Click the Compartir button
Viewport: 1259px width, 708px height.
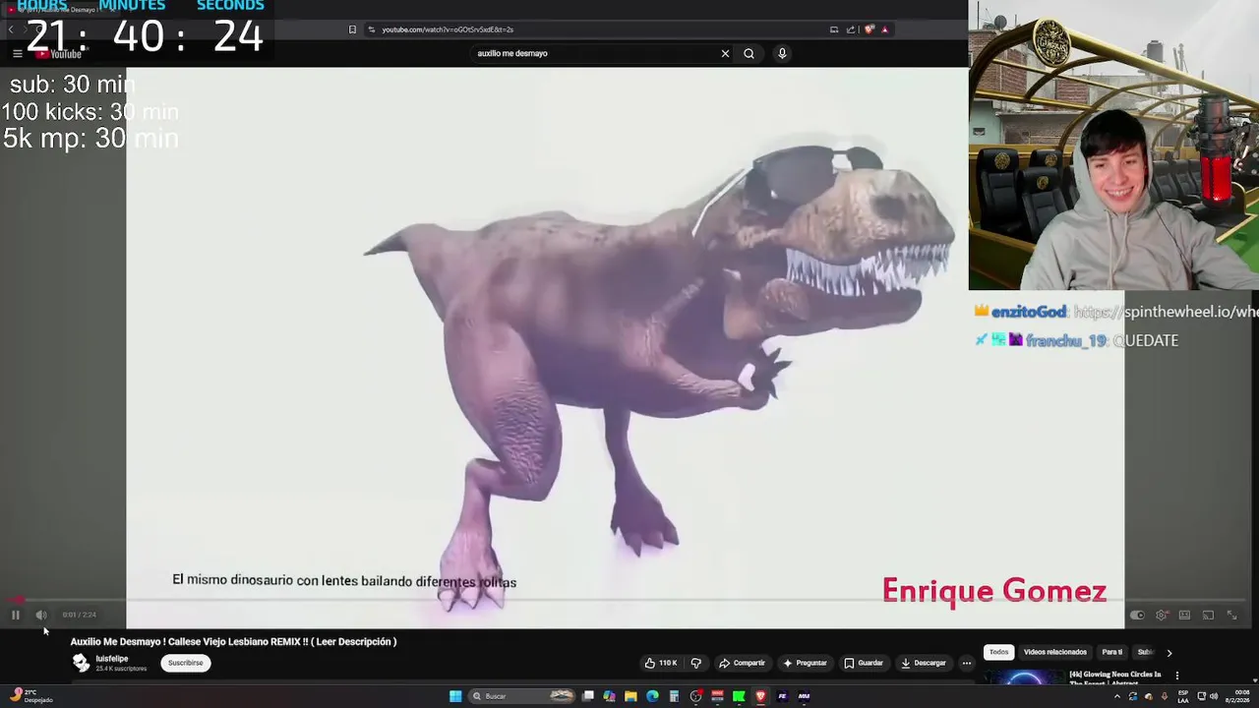pyautogui.click(x=743, y=663)
